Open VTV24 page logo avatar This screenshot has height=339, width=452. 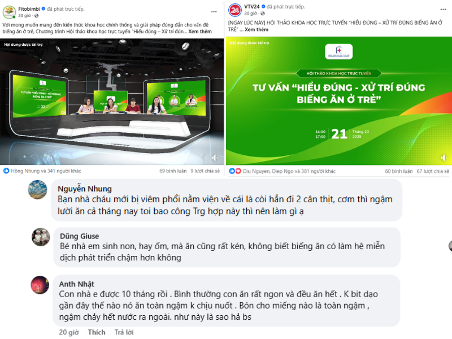[235, 10]
